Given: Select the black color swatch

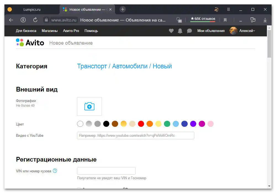Looking at the screenshot, I should tap(106, 124).
